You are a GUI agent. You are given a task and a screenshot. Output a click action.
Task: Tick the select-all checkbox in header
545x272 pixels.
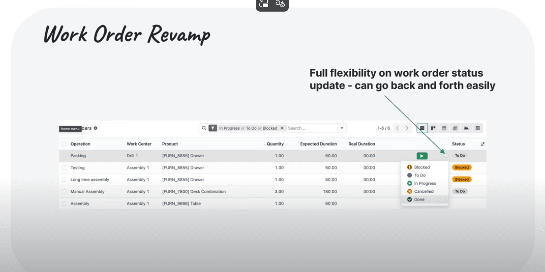pyautogui.click(x=64, y=144)
